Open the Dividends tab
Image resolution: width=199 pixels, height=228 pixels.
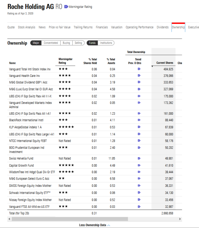coord(163,27)
